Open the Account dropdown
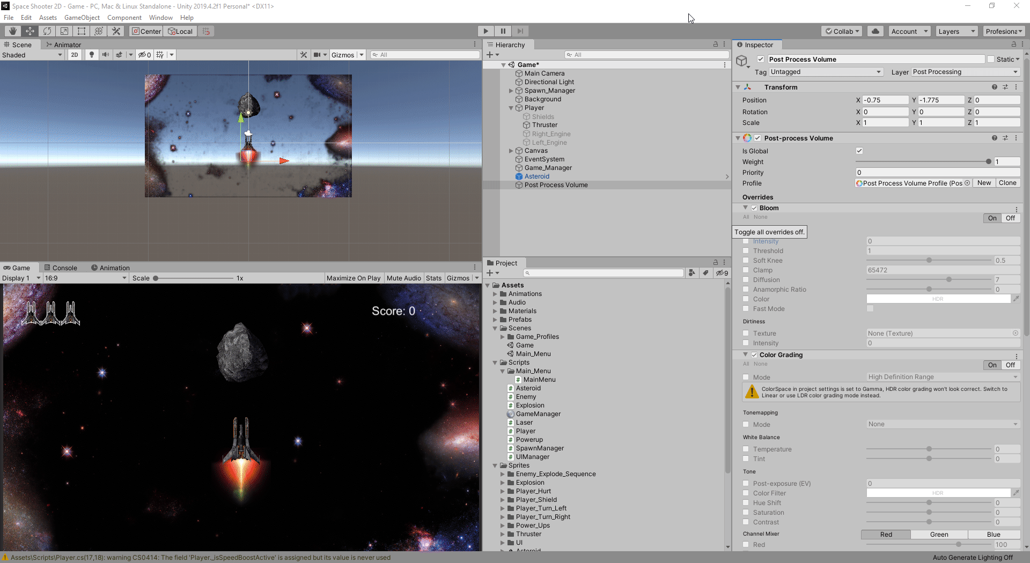The image size is (1030, 563). click(x=910, y=31)
